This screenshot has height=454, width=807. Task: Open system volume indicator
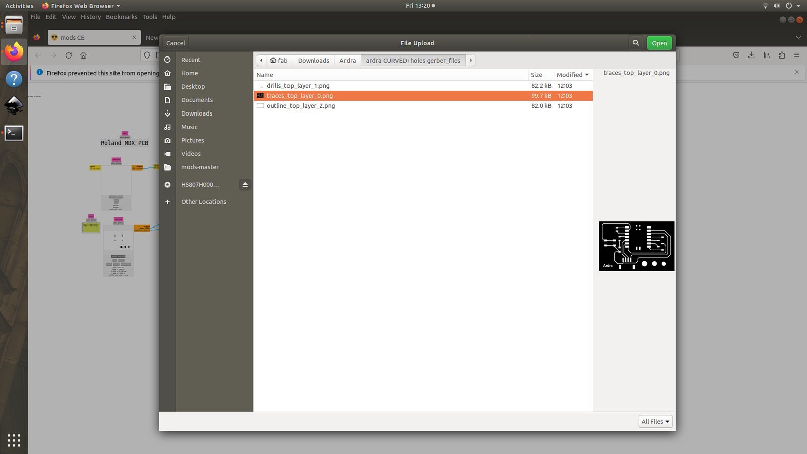point(776,6)
